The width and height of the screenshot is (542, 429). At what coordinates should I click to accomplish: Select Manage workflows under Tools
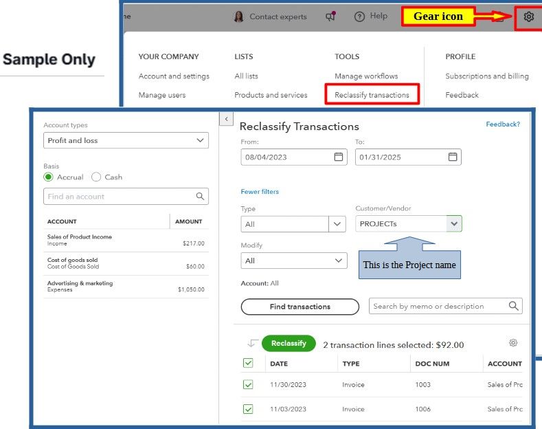366,76
